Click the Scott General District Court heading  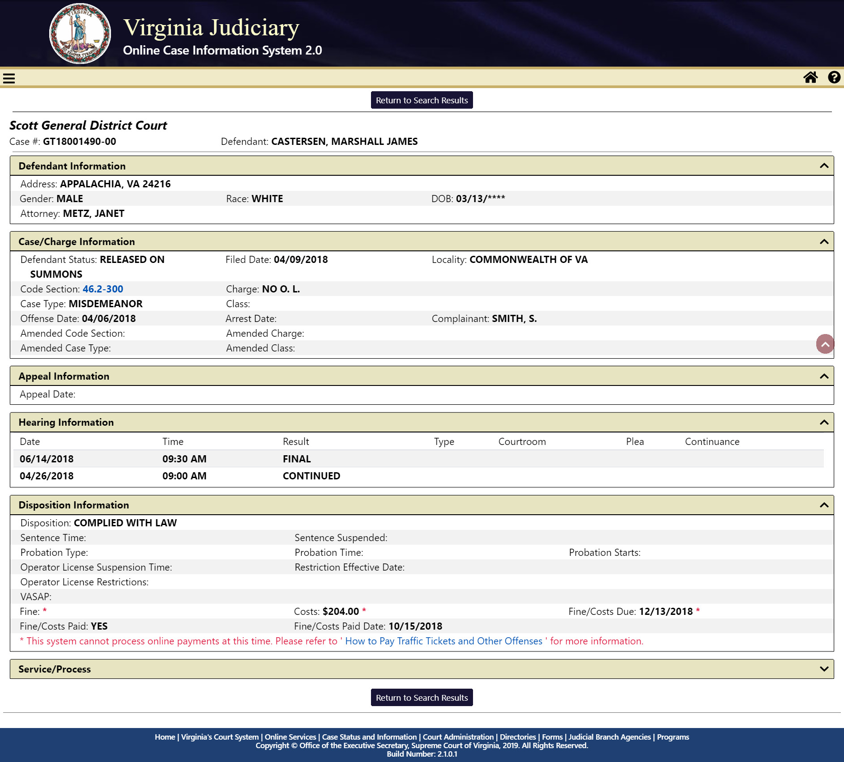[x=88, y=125]
